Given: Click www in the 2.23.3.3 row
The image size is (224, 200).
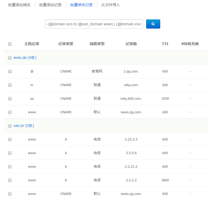Looking at the screenshot, I should [x=32, y=139].
